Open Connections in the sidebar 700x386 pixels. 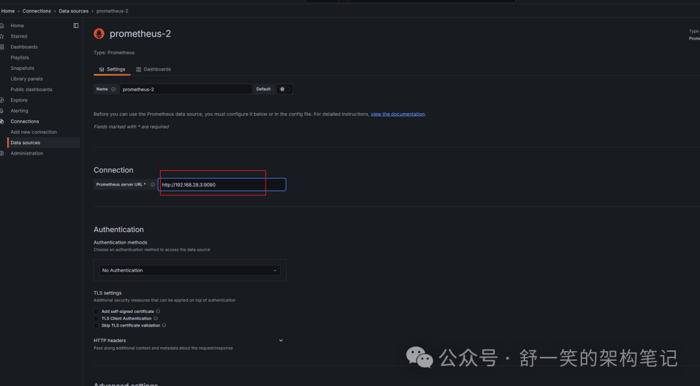(25, 122)
